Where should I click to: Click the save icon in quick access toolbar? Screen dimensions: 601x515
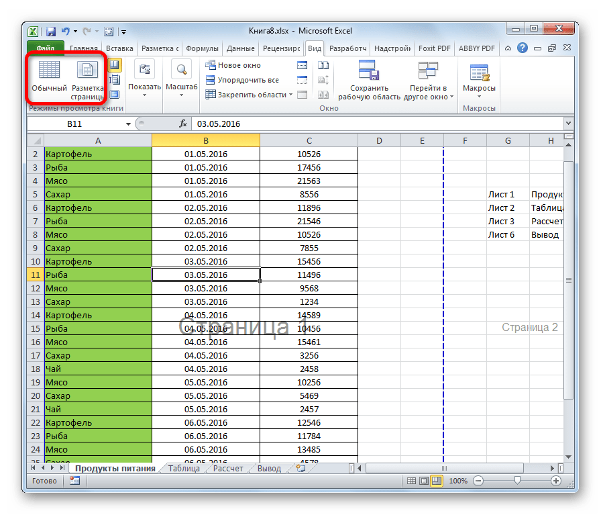tap(51, 31)
